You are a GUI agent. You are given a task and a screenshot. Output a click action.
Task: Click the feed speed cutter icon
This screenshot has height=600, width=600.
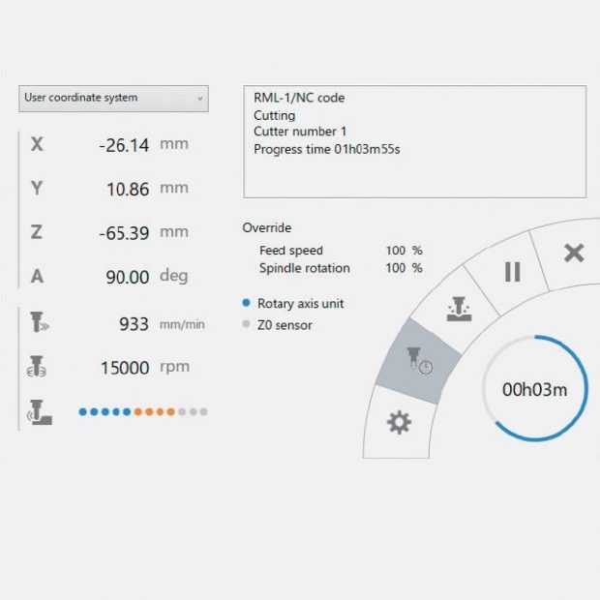tap(39, 322)
